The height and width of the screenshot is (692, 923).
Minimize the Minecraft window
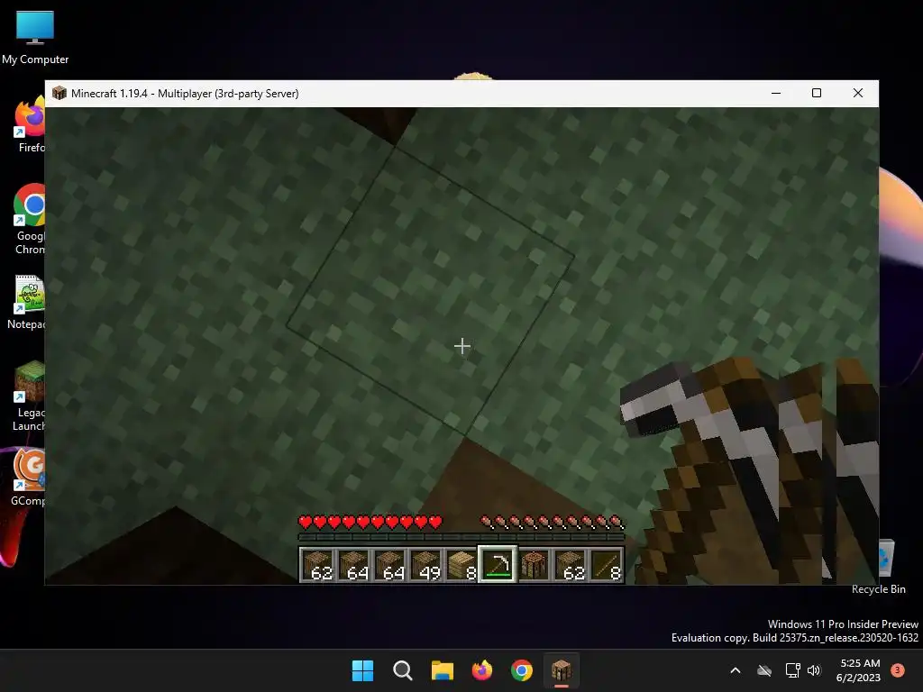pyautogui.click(x=776, y=93)
